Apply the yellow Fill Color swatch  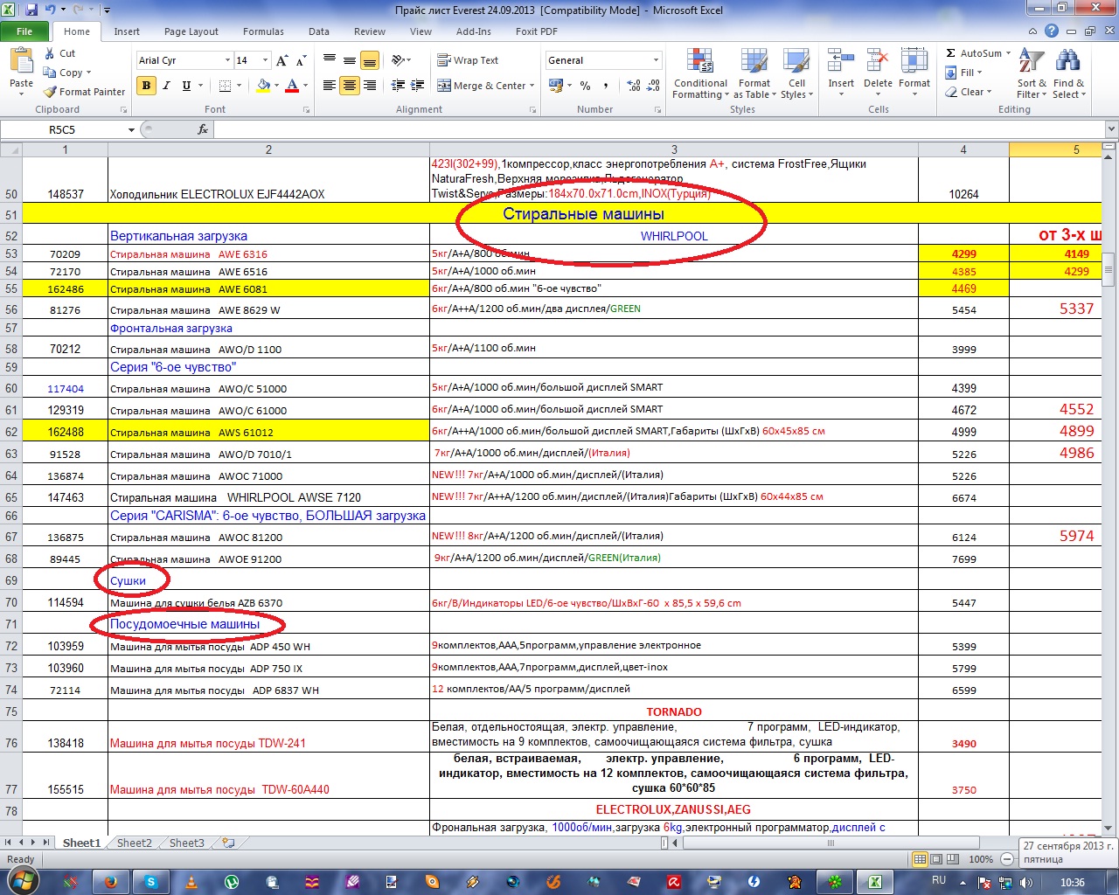pyautogui.click(x=262, y=86)
